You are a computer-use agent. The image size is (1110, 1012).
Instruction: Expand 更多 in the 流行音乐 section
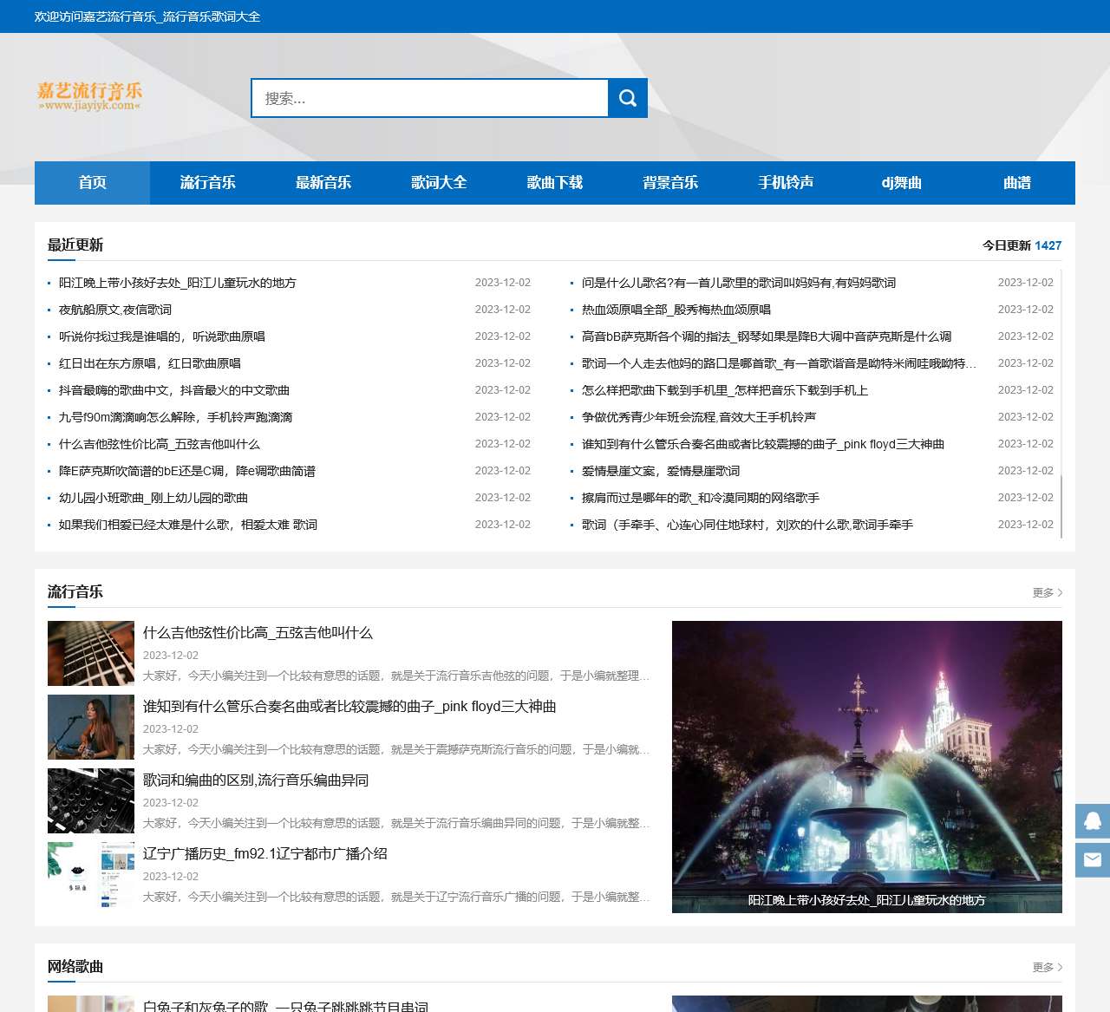pyautogui.click(x=1047, y=592)
